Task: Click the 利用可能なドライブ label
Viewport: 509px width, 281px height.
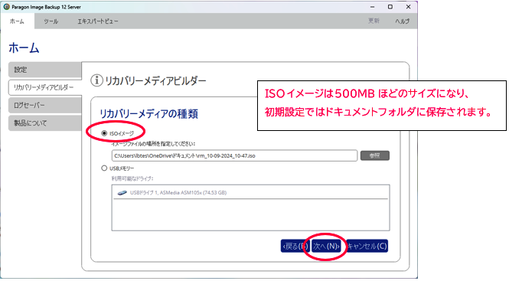Action: click(132, 178)
